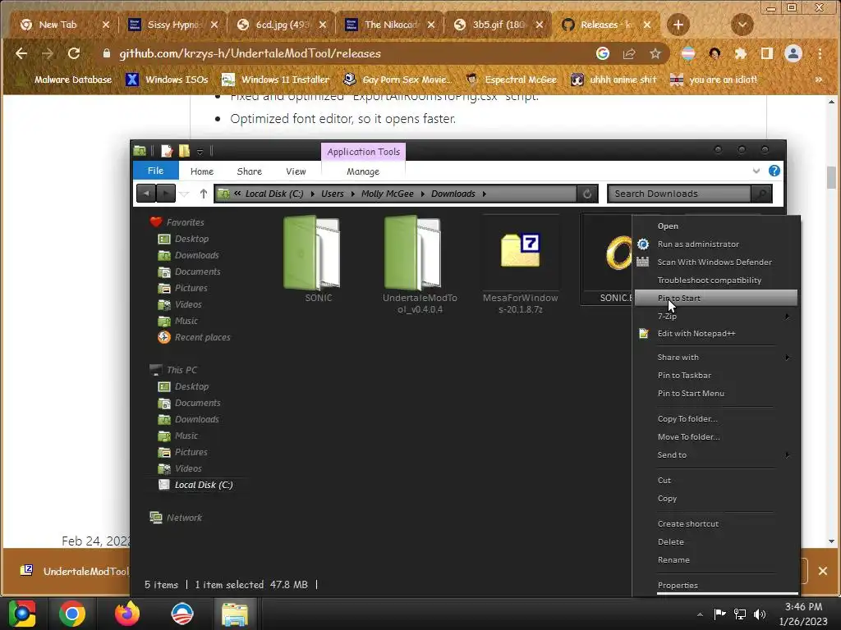Open the SONIC folder in Downloads

[x=313, y=259]
